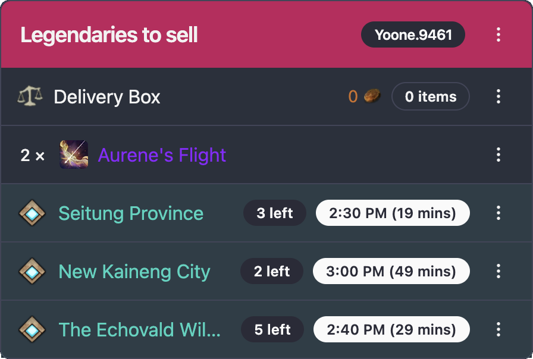Click the Yoone.9461 account badge
533x359 pixels.
(413, 34)
